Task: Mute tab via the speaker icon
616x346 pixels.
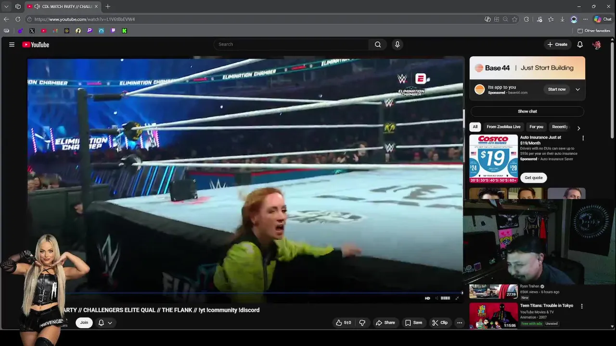Action: (37, 6)
